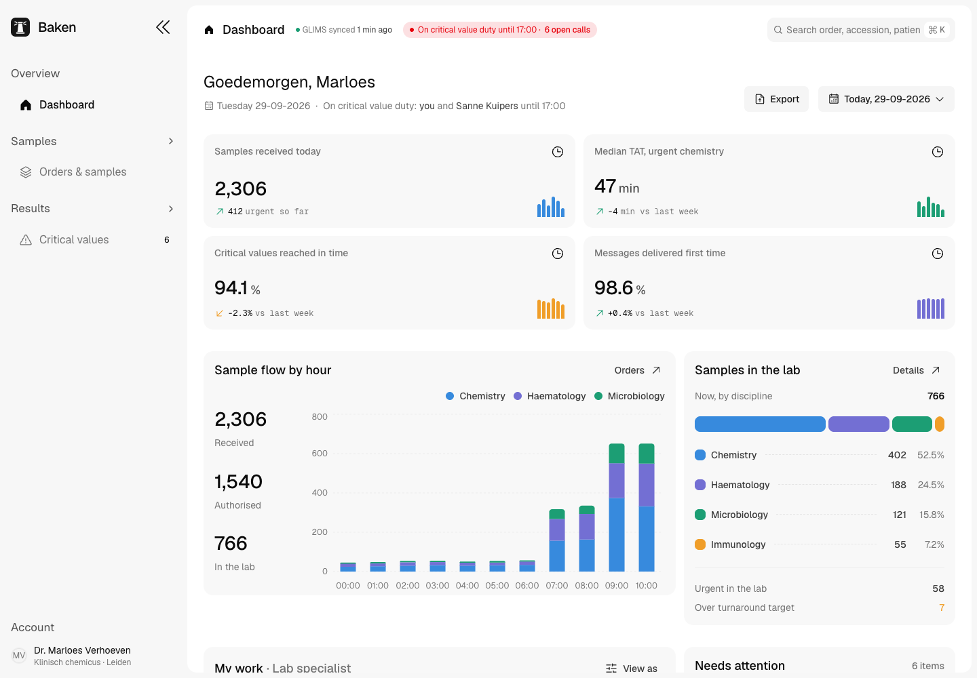Click blue sparkline on Samples received card
Image resolution: width=977 pixels, height=678 pixels.
(x=551, y=207)
